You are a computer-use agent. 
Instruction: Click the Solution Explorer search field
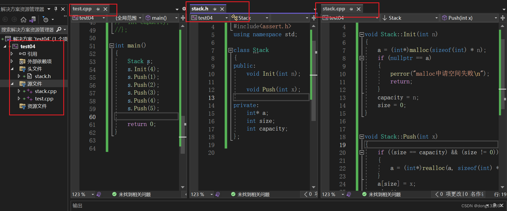tap(28, 29)
